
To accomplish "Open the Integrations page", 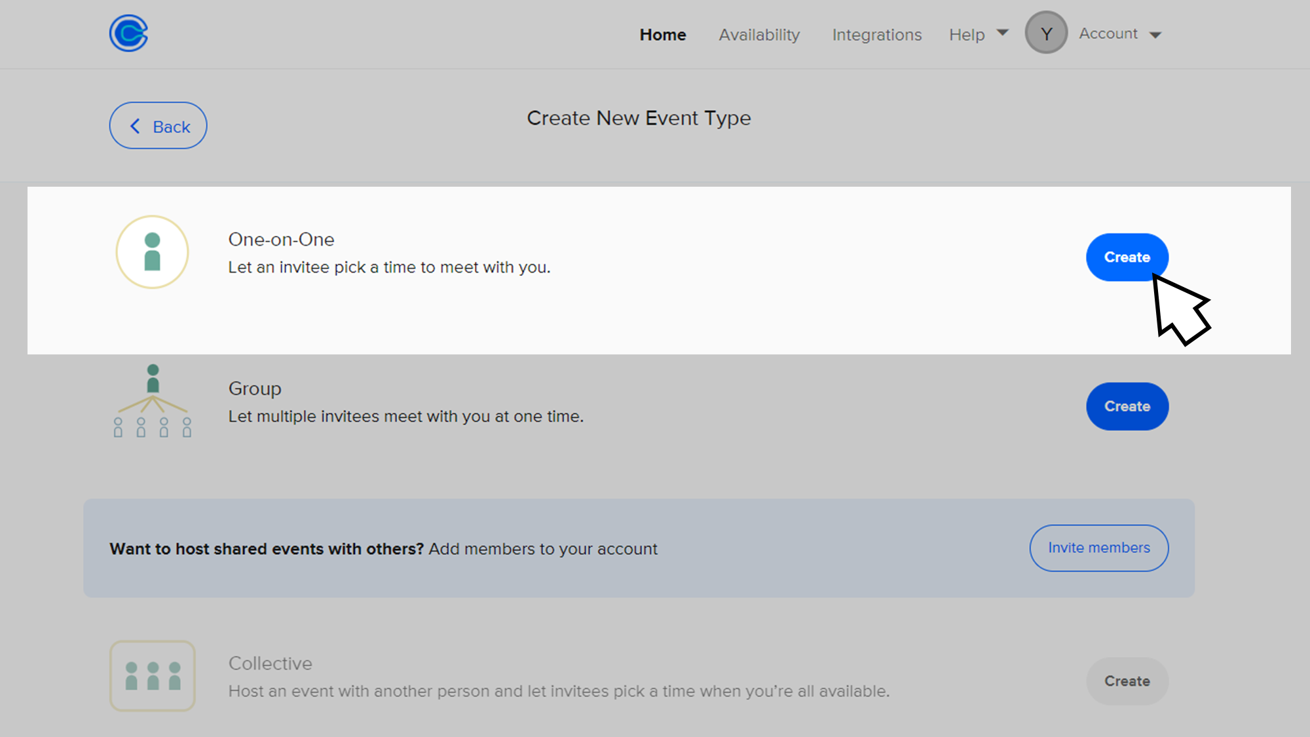I will coord(876,35).
